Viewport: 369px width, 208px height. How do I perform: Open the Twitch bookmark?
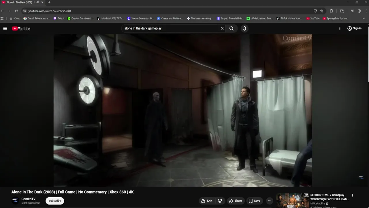pyautogui.click(x=59, y=18)
